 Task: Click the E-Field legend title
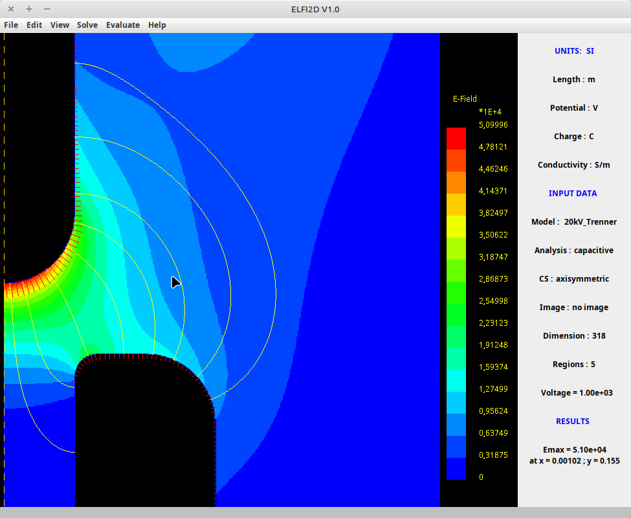(465, 99)
